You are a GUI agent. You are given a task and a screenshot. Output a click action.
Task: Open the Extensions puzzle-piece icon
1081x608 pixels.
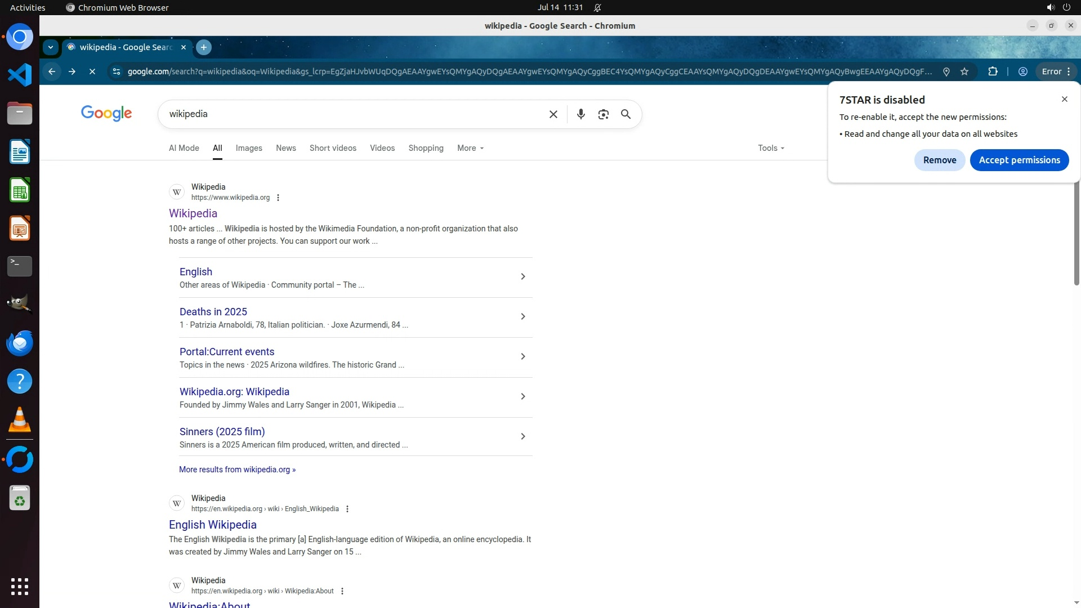tap(993, 71)
